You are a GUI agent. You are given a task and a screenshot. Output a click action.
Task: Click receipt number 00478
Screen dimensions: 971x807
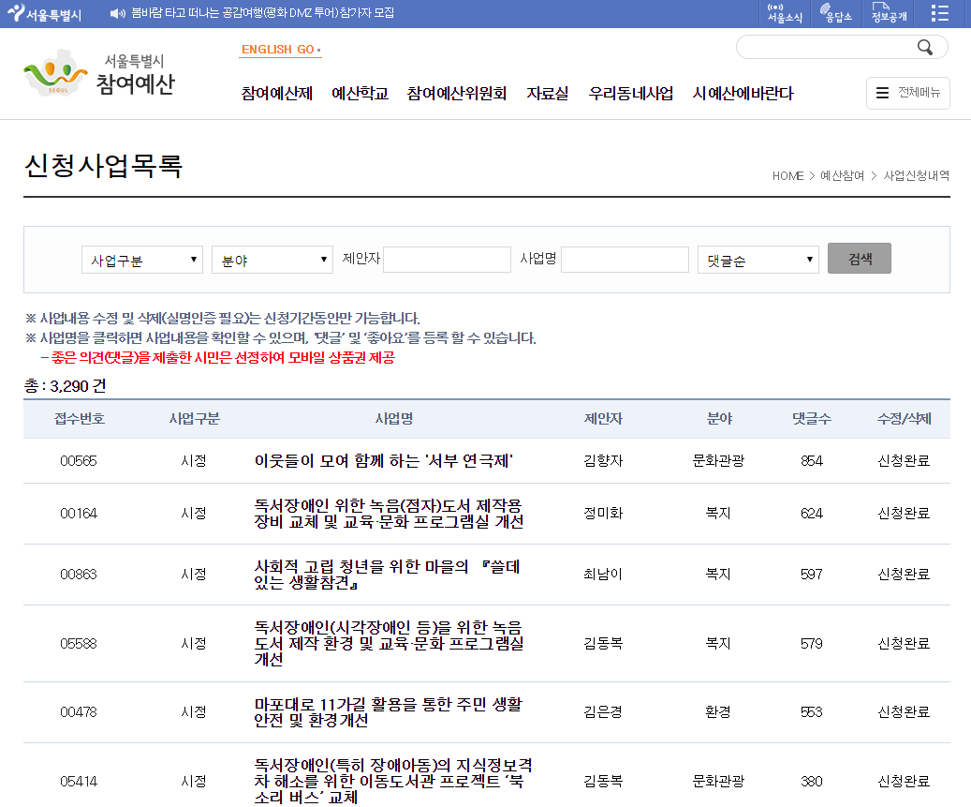79,711
